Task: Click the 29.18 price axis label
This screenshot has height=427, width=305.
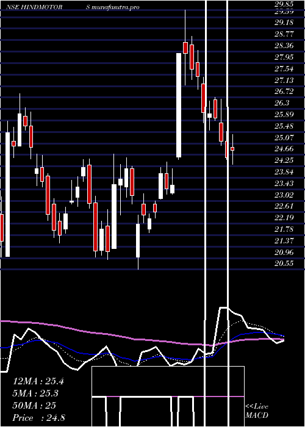Action: (x=284, y=23)
